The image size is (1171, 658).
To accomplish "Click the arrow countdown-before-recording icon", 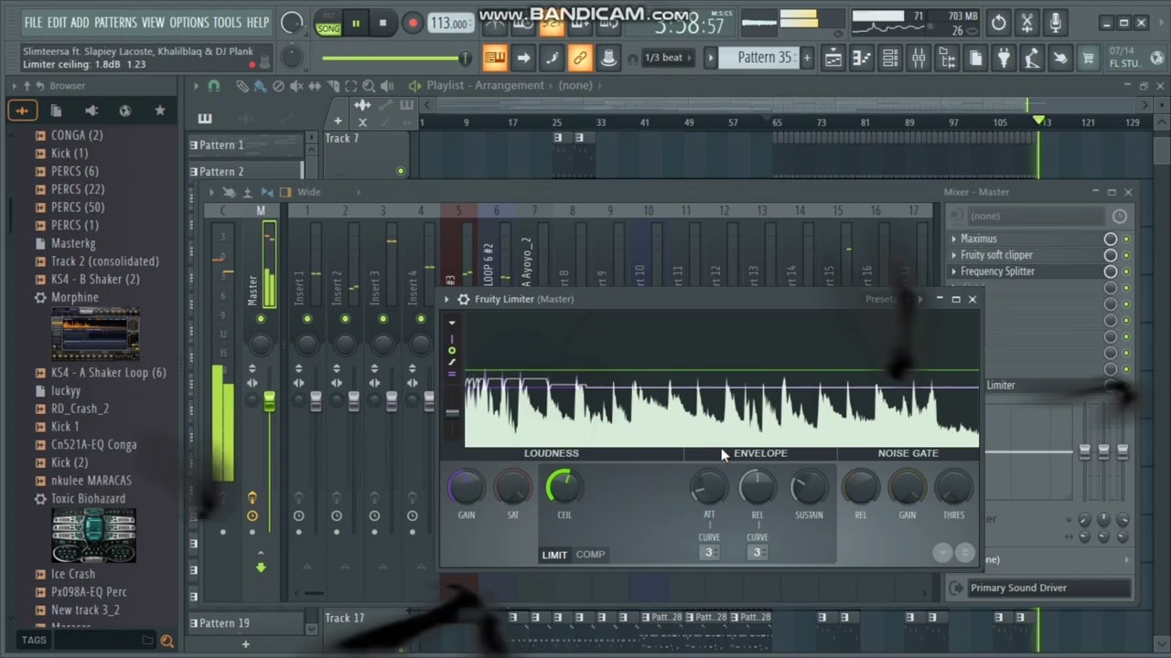I will click(523, 58).
